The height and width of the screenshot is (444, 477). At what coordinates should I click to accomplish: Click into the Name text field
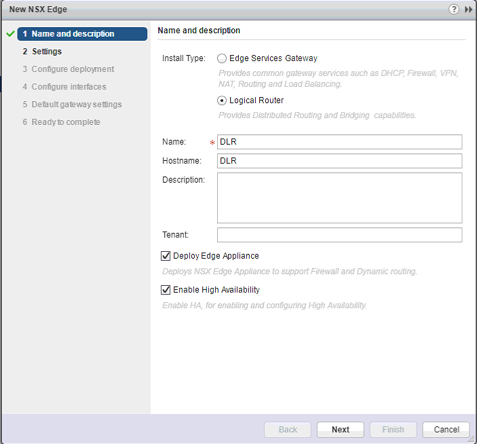339,142
